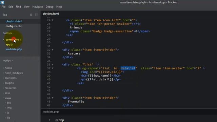The image size is (217, 122).
Task: Expand the lib folder under www
Action: 8,118
